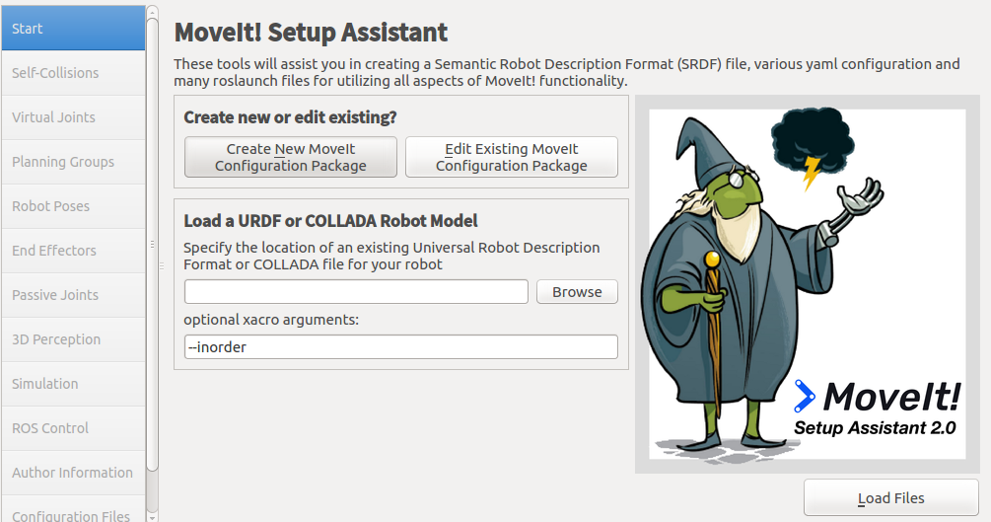The image size is (991, 522).
Task: Click 'Create new or edit existing?' label
Action: click(x=290, y=117)
